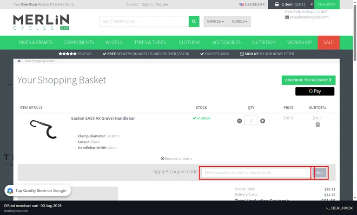This screenshot has width=357, height=215.
Task: Open the Guides dropdown
Action: pyautogui.click(x=239, y=21)
